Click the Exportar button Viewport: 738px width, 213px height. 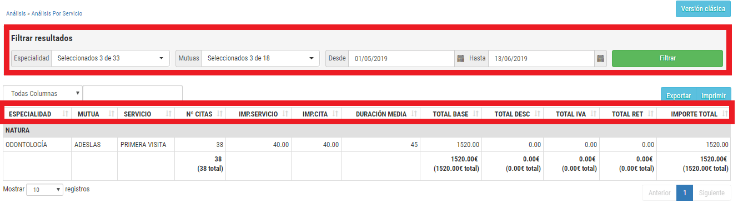click(x=678, y=95)
